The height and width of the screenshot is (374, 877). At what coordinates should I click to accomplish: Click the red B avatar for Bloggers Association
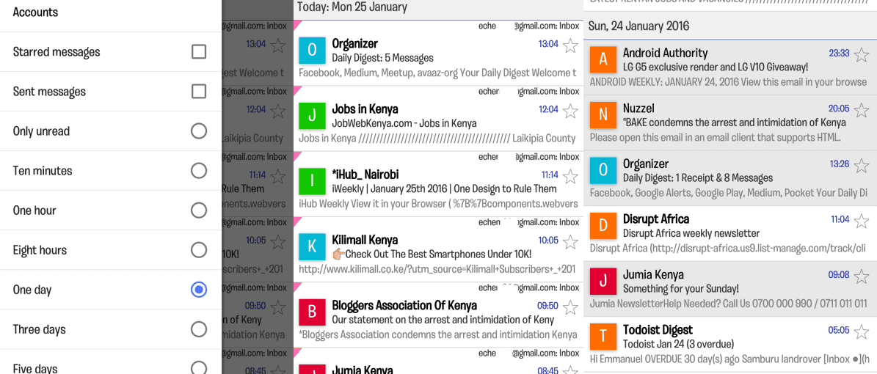pyautogui.click(x=312, y=312)
